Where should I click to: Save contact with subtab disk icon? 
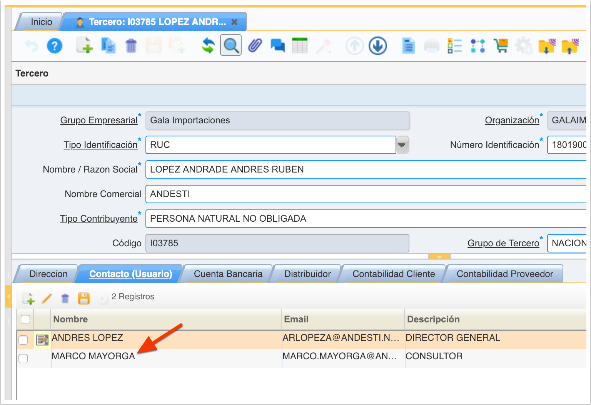[83, 299]
